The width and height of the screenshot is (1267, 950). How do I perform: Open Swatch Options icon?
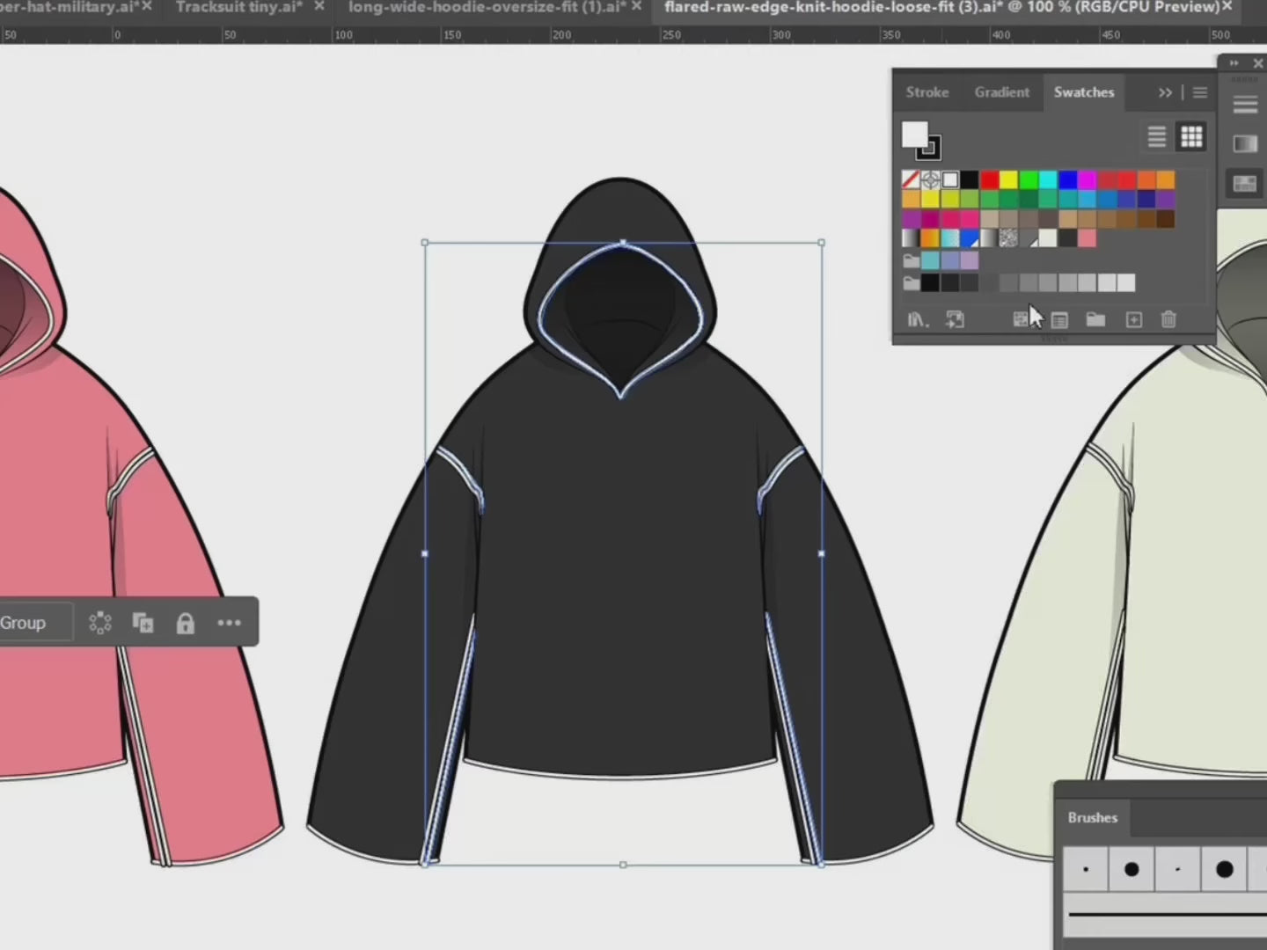(x=1059, y=319)
